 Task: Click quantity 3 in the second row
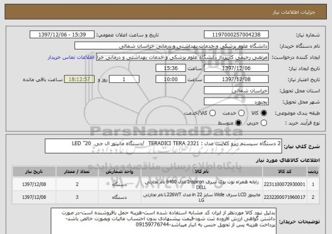[x=77, y=197]
